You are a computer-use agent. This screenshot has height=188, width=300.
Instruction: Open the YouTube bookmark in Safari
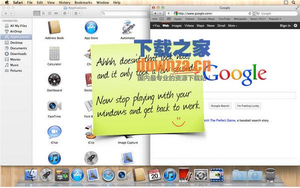pyautogui.click(x=224, y=19)
